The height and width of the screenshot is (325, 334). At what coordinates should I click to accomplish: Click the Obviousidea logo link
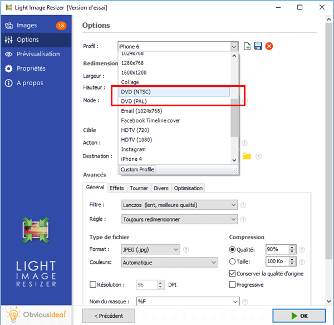pos(36,315)
